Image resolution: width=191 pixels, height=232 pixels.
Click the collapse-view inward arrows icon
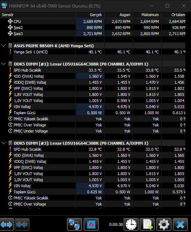pos(22,224)
